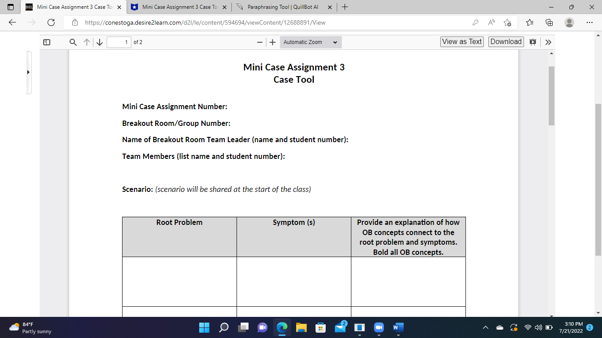This screenshot has height=338, width=602.
Task: Toggle the PDF thumbnail sidebar panel
Action: tap(47, 42)
